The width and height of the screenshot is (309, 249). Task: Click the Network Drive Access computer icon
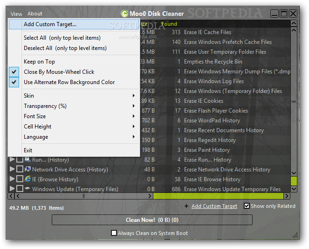[x=27, y=169]
